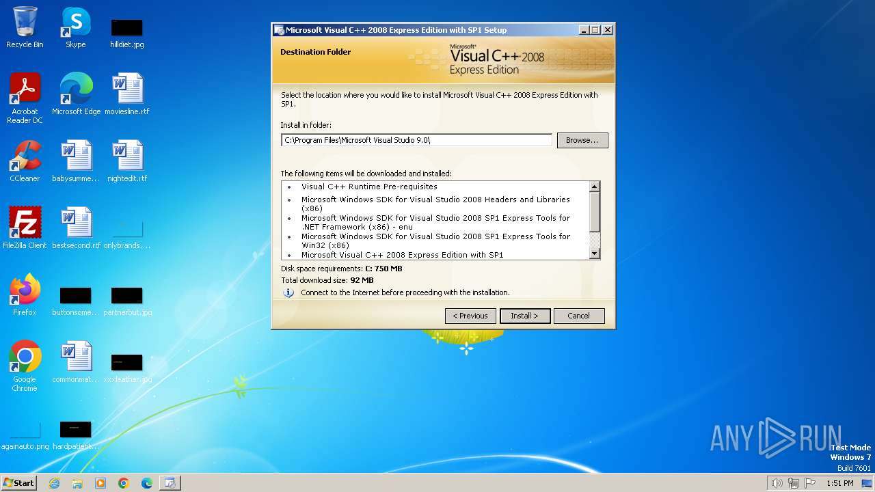Select the onlybrands file icon

127,232
